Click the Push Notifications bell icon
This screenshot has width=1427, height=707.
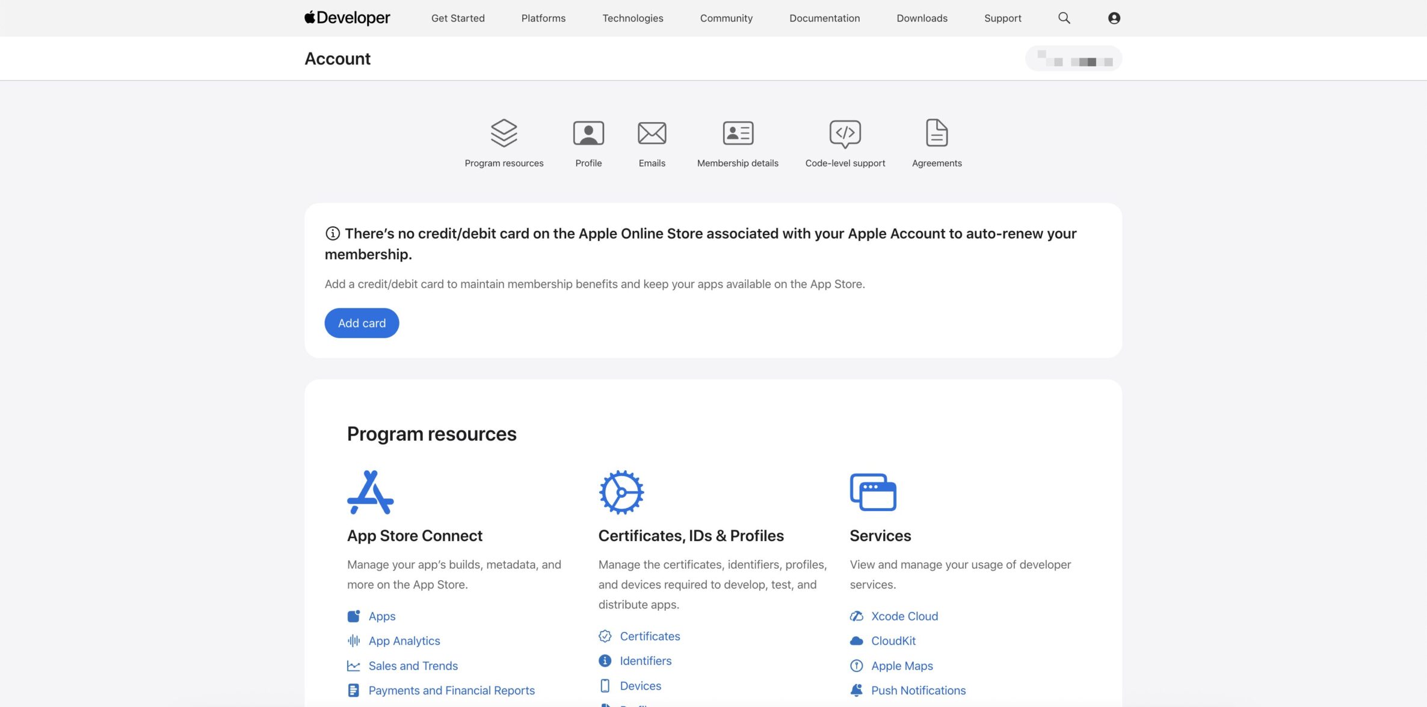click(x=857, y=691)
